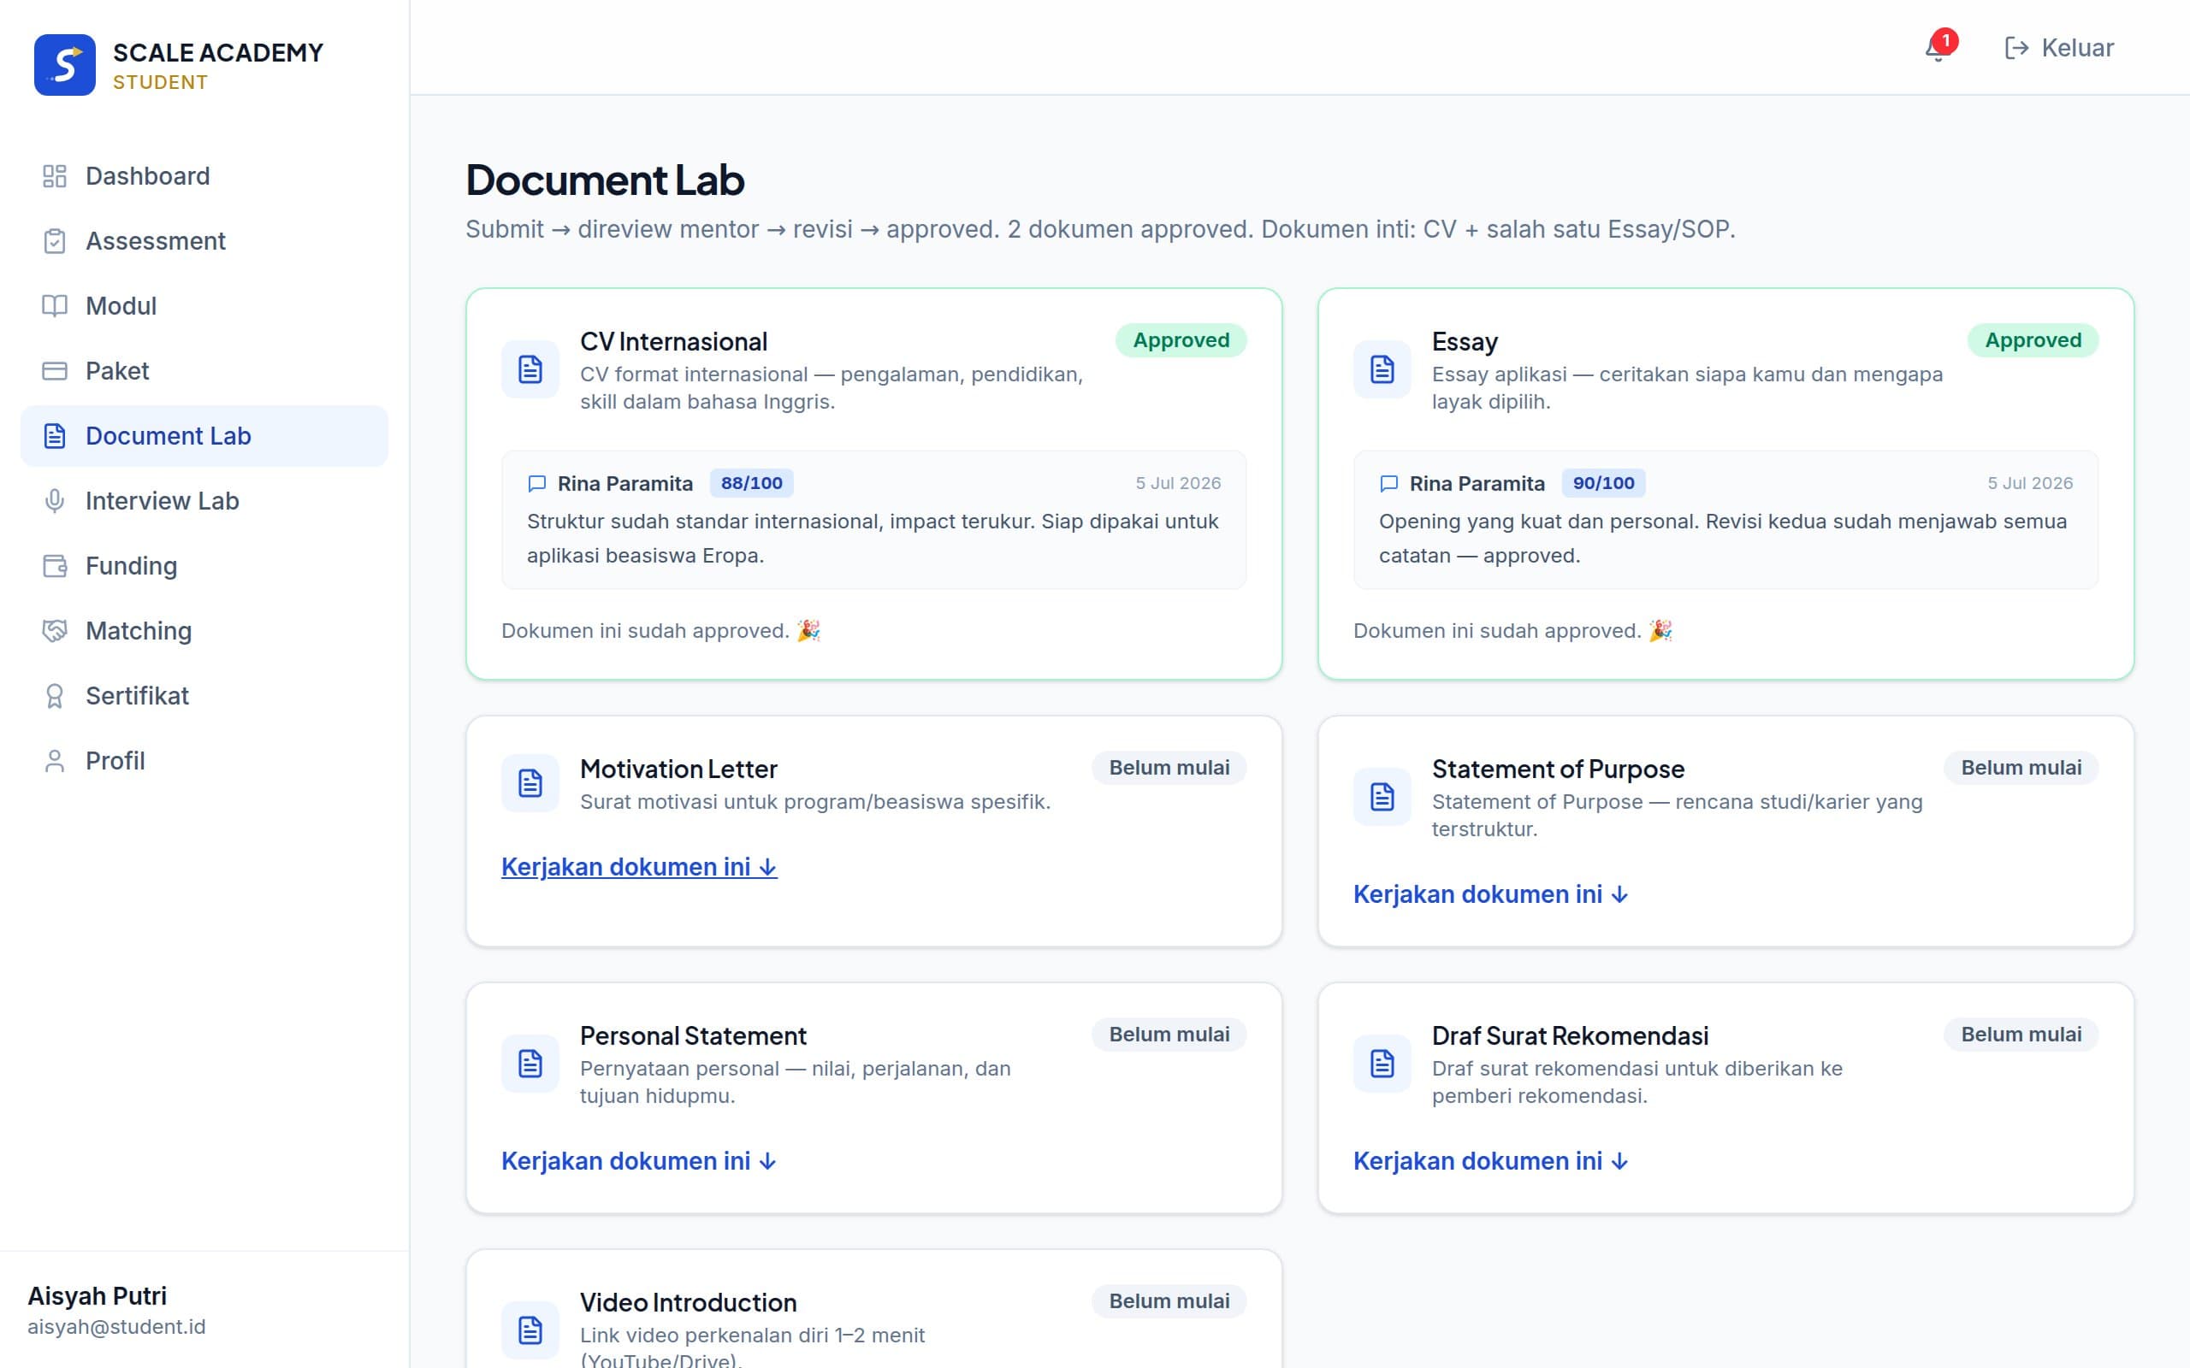Click the 88/100 score badge

click(x=751, y=483)
